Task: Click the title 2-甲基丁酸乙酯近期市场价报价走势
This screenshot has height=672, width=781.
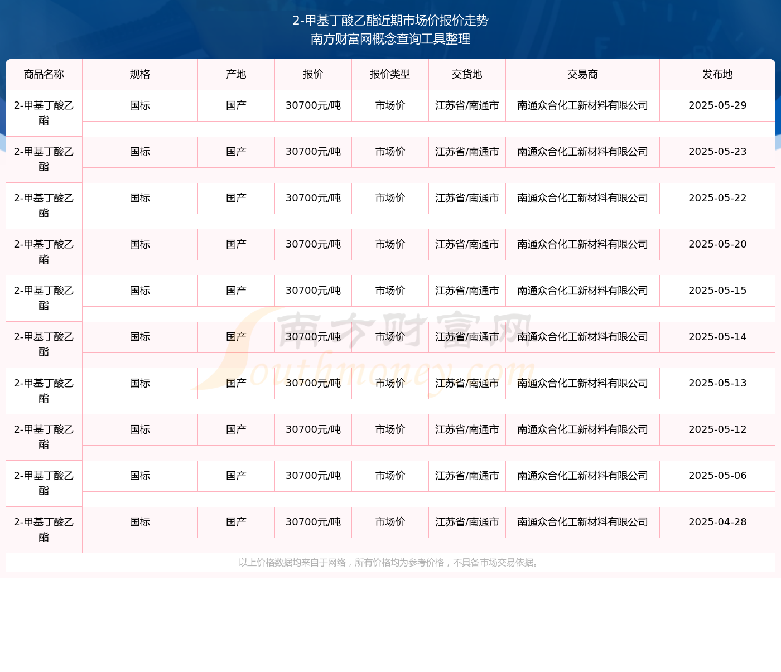Action: pyautogui.click(x=390, y=21)
